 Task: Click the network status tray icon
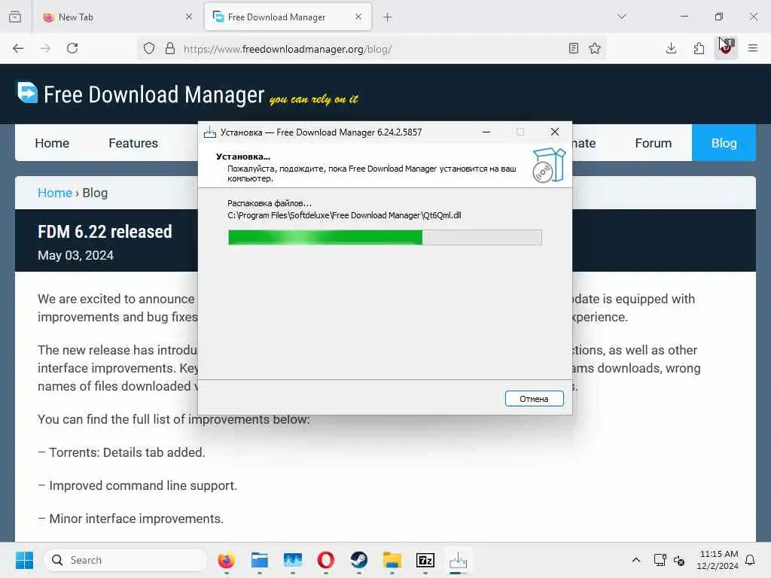pos(660,560)
